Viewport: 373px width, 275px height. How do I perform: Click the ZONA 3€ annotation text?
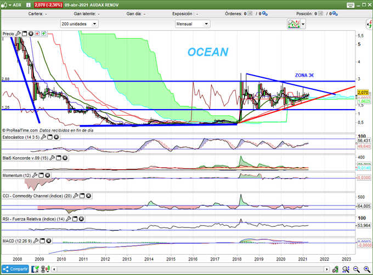[x=304, y=75]
